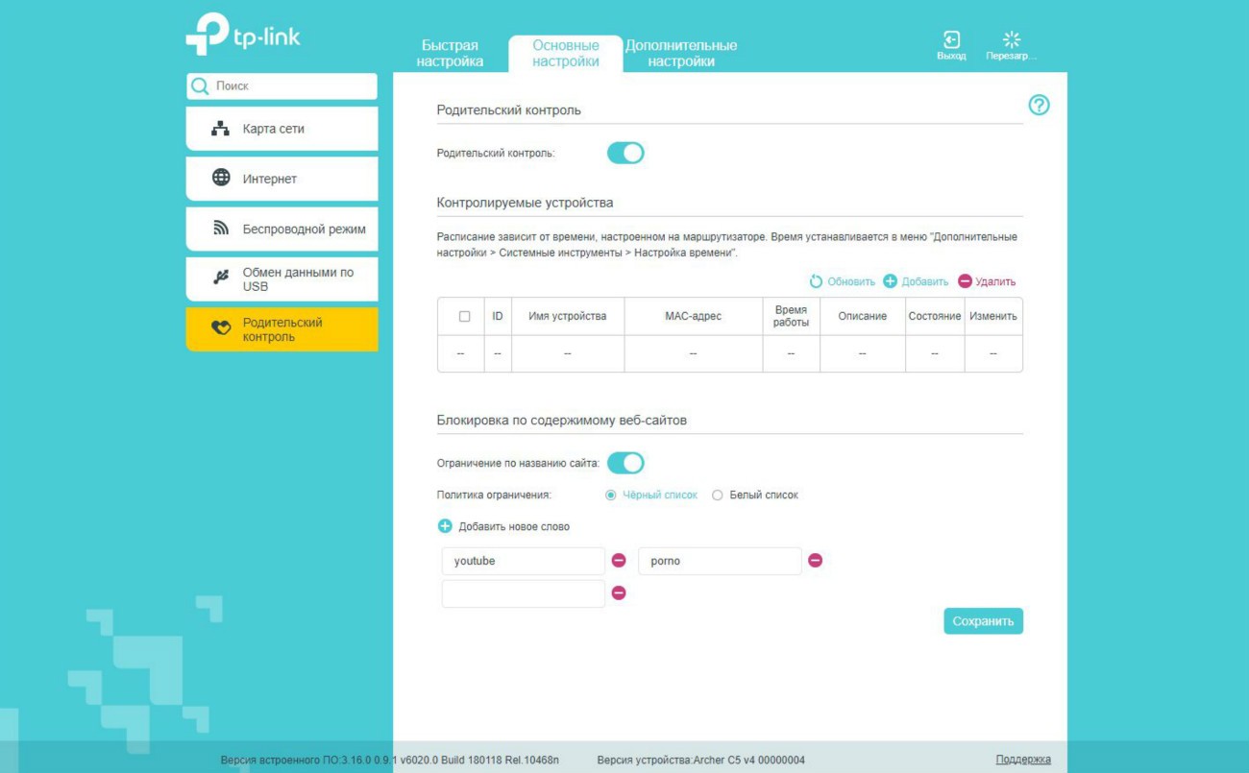Switch to the Быстрая настройка tab
This screenshot has width=1249, height=773.
click(450, 54)
